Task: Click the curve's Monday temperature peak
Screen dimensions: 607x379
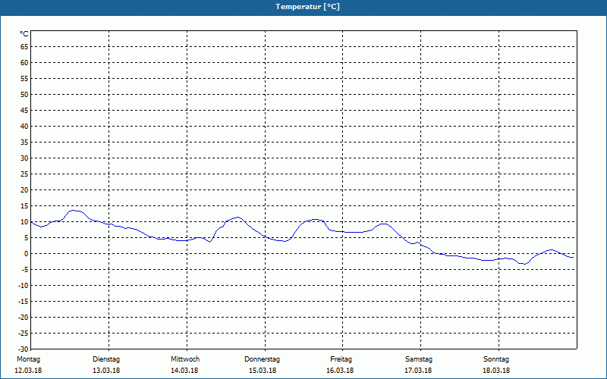Action: (x=74, y=211)
